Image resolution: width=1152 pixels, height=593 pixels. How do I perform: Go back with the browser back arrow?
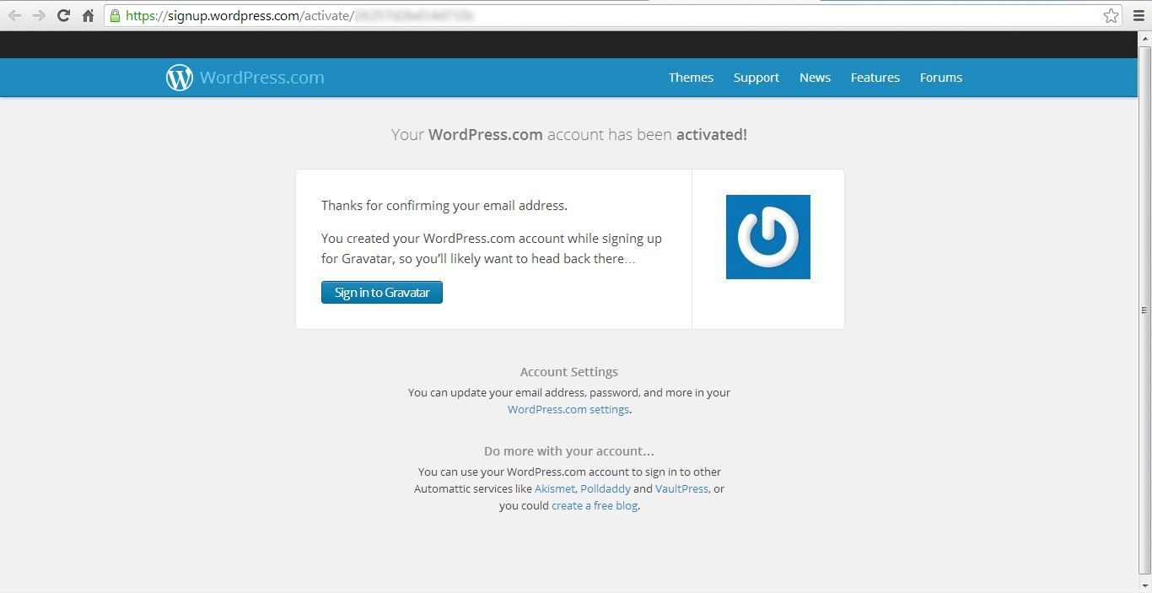click(x=15, y=15)
